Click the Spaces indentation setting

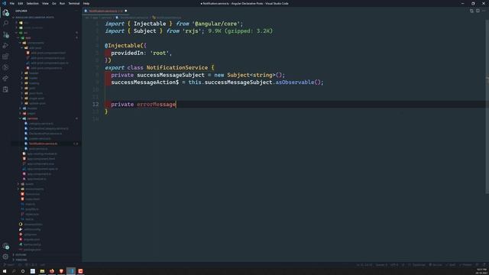tap(381, 265)
